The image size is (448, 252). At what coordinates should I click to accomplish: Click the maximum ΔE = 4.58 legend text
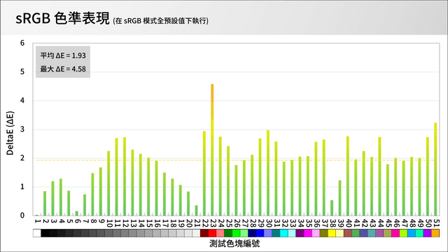point(63,69)
